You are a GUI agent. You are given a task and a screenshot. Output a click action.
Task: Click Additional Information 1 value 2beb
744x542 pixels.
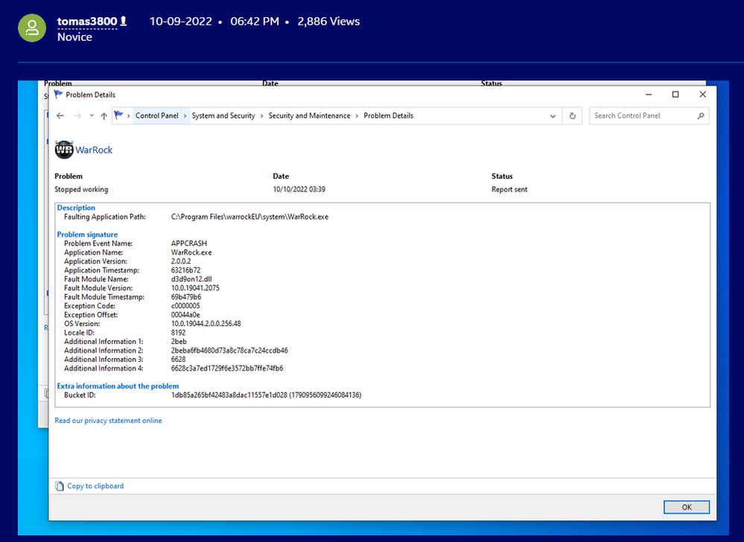pyautogui.click(x=179, y=342)
